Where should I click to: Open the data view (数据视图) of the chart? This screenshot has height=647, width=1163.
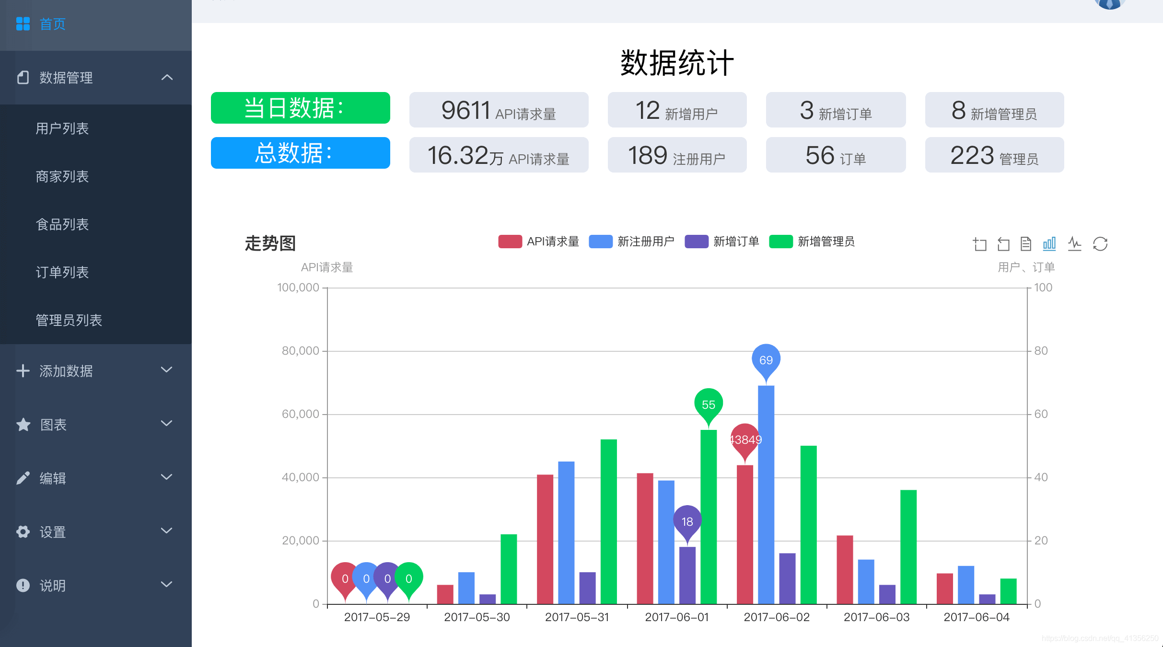point(1026,244)
